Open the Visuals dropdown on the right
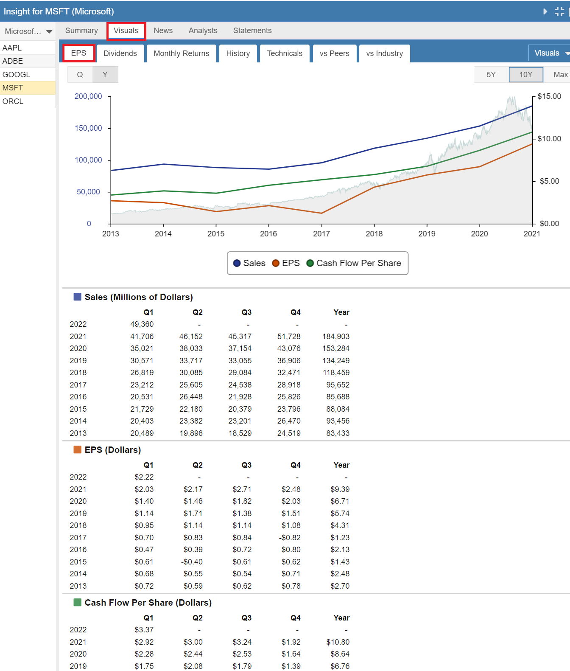The height and width of the screenshot is (671, 570). pyautogui.click(x=550, y=53)
